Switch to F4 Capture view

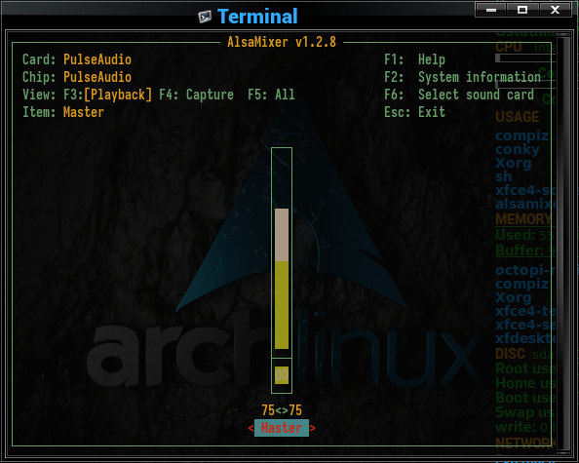tap(196, 95)
